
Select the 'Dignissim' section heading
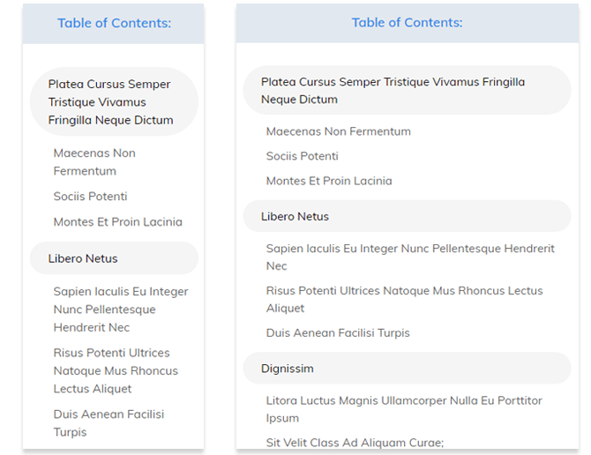tap(288, 368)
